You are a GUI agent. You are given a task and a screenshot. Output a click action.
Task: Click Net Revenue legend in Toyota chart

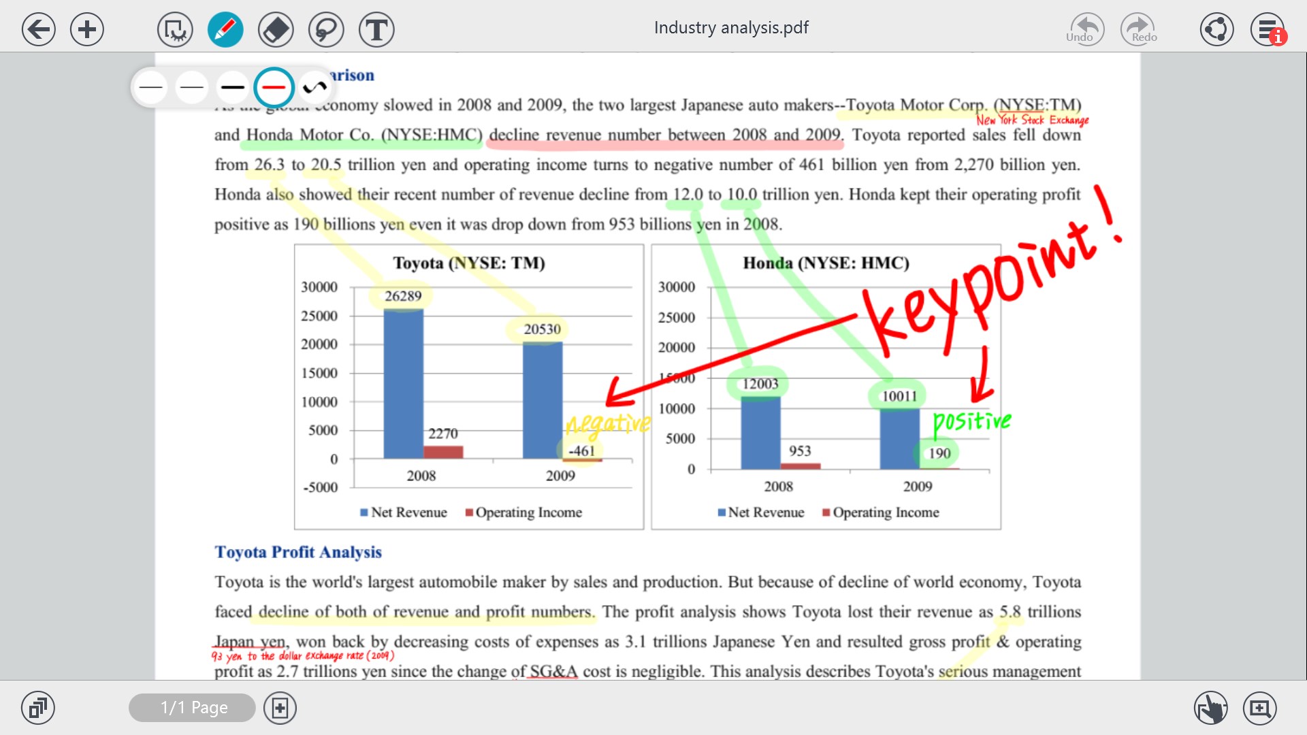click(404, 512)
